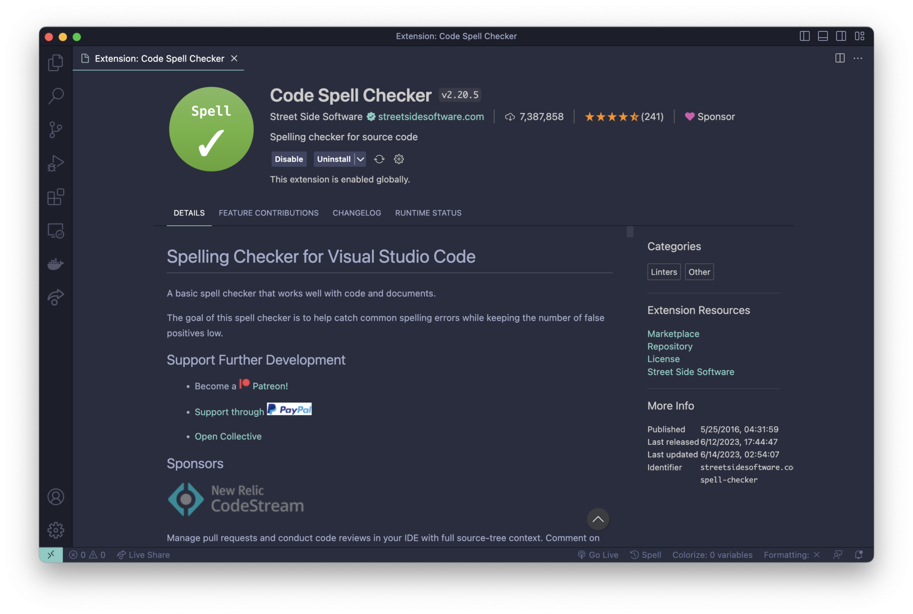Open the Repository resource link
Viewport: 913px width, 614px height.
point(670,346)
